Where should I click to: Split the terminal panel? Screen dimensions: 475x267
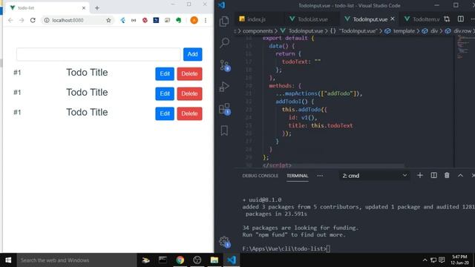click(433, 175)
